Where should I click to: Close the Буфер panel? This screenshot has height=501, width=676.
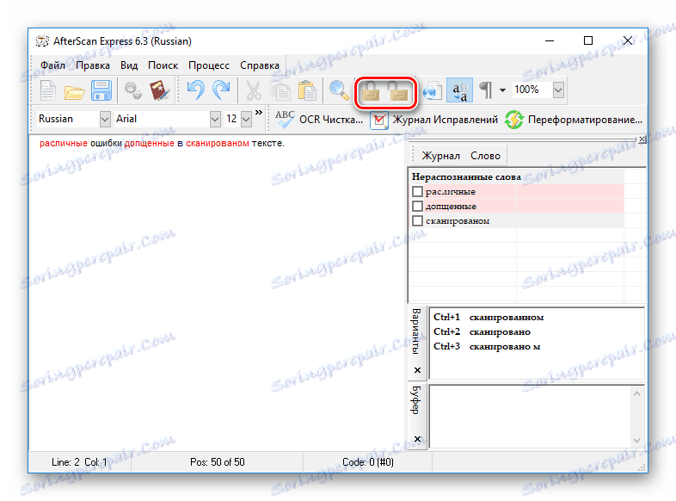tap(417, 439)
